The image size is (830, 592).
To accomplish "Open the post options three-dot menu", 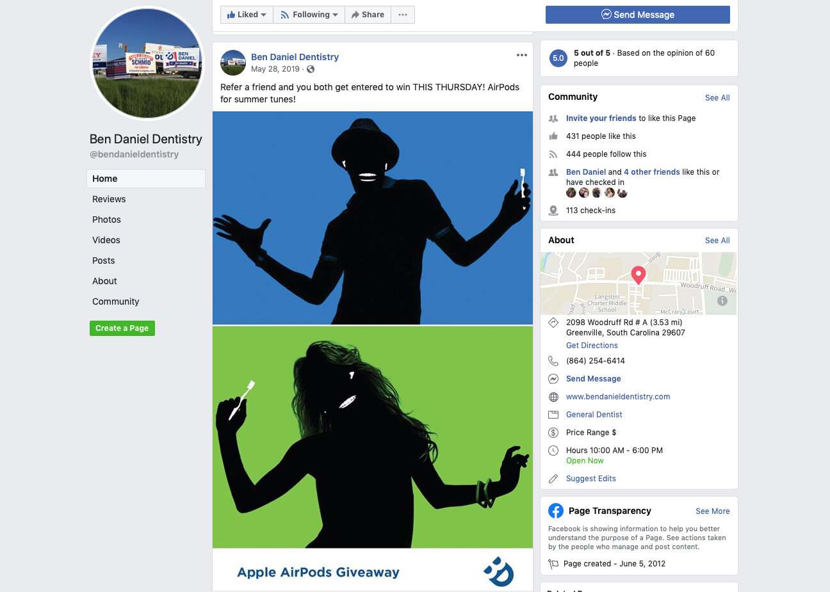I will point(522,55).
